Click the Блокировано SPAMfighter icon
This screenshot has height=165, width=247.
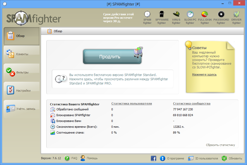click(x=53, y=115)
